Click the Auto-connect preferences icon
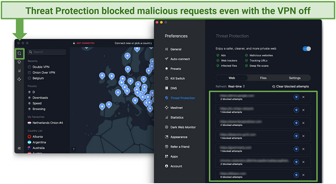336x184 pixels. [x=166, y=59]
